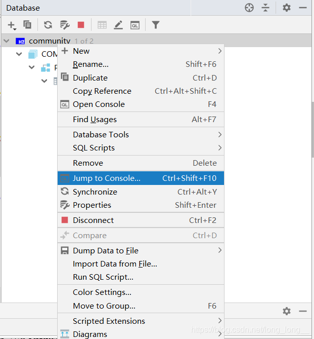Open Diagrams submenu
This screenshot has height=339, width=314.
141,334
